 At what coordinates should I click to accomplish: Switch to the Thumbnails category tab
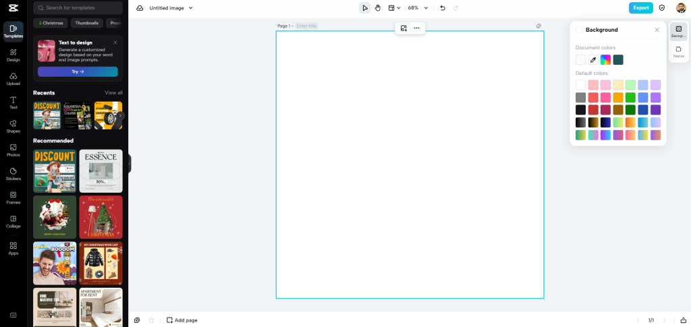coord(86,23)
